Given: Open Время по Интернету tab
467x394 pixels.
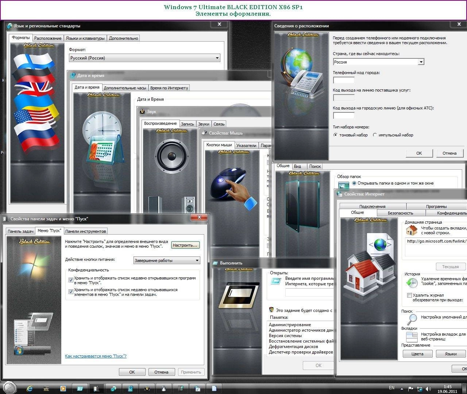Looking at the screenshot, I should pyautogui.click(x=169, y=88).
